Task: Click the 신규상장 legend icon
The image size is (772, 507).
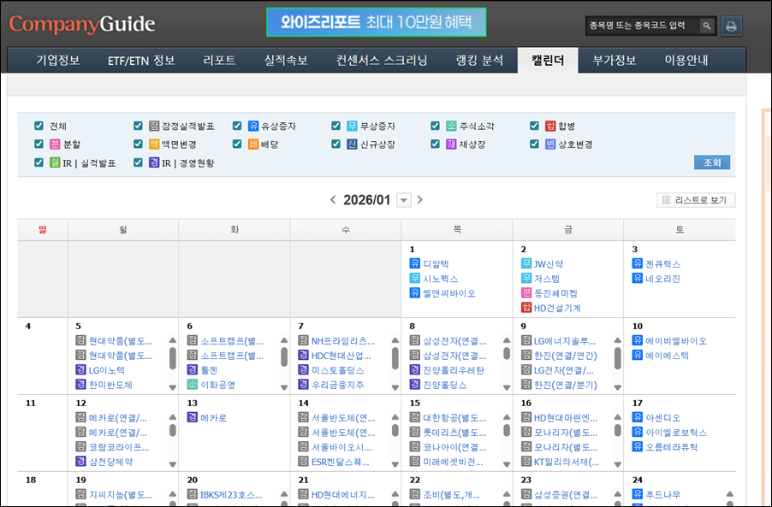Action: click(x=352, y=144)
